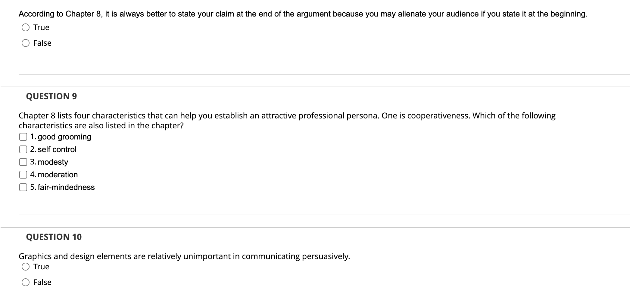This screenshot has height=303, width=630.
Task: Click the 'modesty' option label text
Action: (x=53, y=162)
